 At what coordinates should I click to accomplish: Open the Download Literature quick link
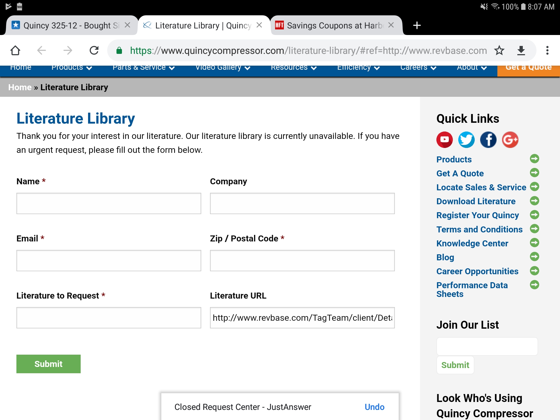tap(476, 201)
